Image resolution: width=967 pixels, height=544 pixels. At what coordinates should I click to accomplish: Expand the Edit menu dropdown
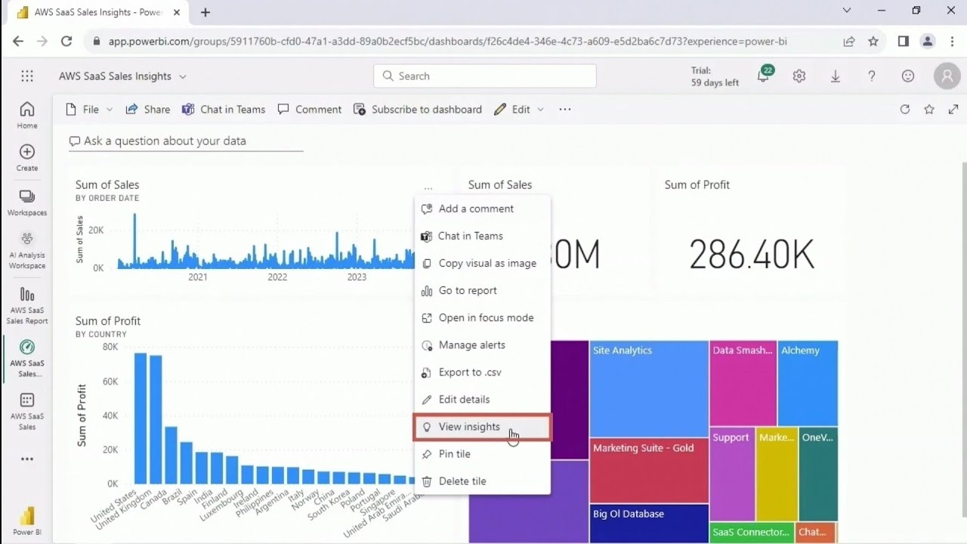coord(540,110)
